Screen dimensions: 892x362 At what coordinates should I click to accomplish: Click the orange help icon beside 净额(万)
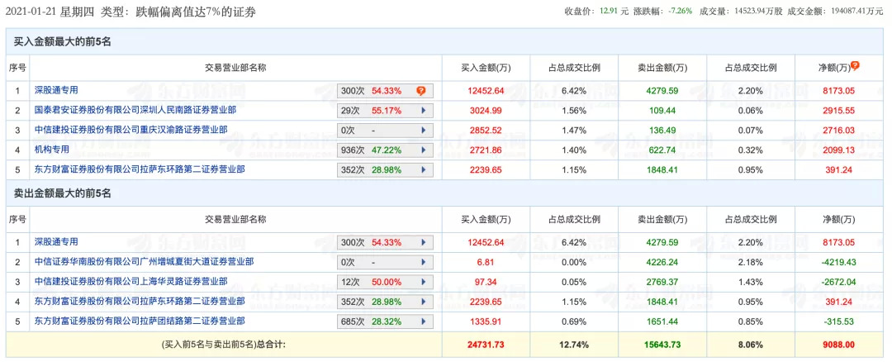[x=855, y=65]
